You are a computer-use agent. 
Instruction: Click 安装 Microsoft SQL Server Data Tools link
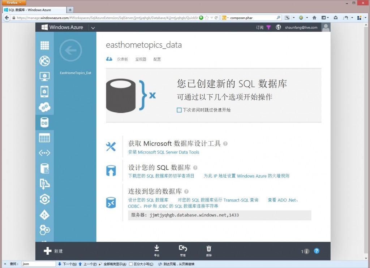(x=163, y=152)
